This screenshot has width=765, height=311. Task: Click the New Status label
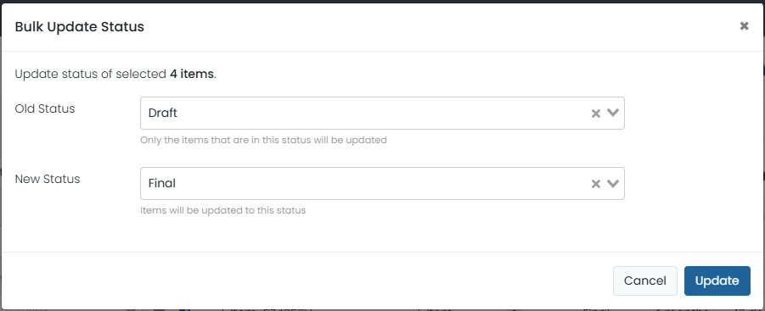click(x=48, y=179)
